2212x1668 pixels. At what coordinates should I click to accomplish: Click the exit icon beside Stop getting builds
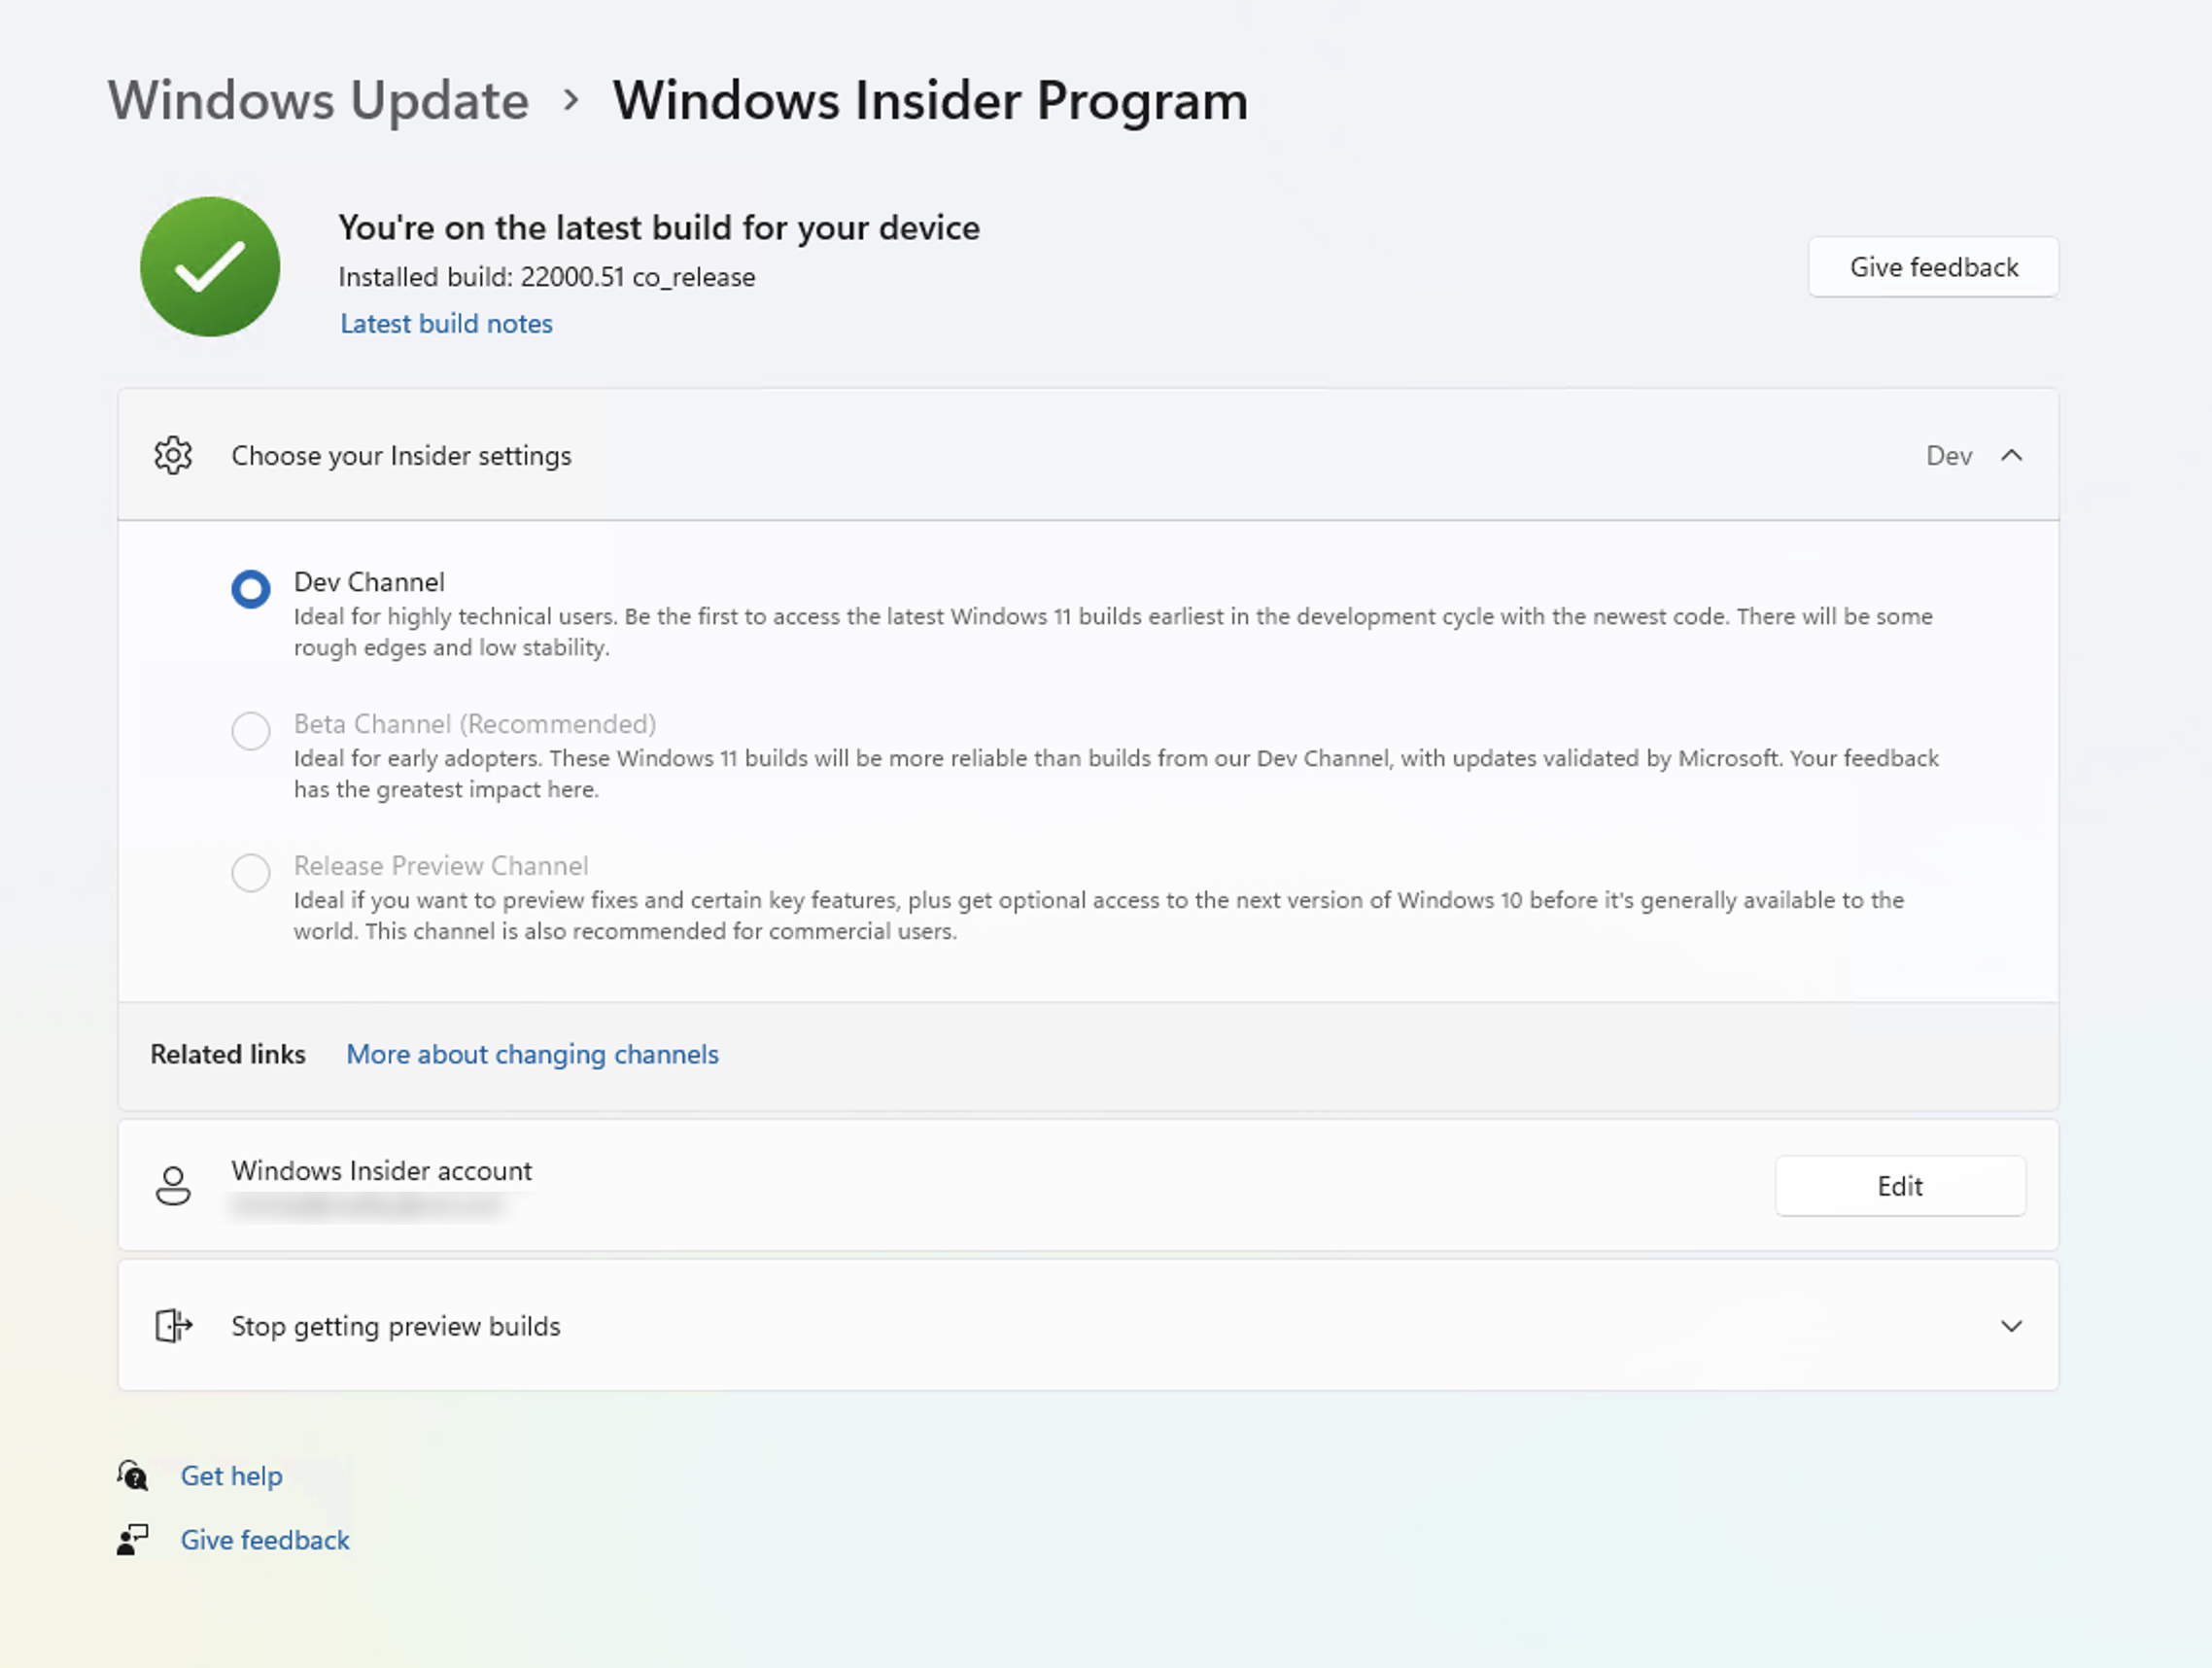click(x=173, y=1326)
